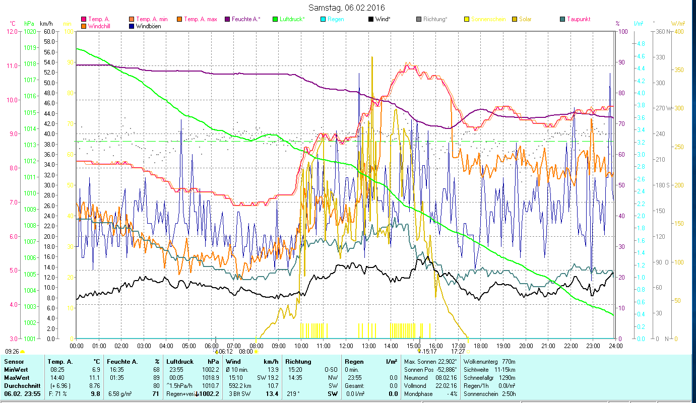
Task: Click the Temp. A. max legend label
Action: (x=201, y=19)
